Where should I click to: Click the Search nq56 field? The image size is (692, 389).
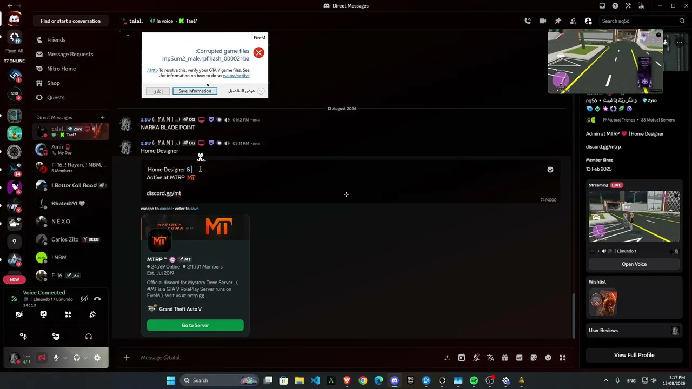coord(643,21)
